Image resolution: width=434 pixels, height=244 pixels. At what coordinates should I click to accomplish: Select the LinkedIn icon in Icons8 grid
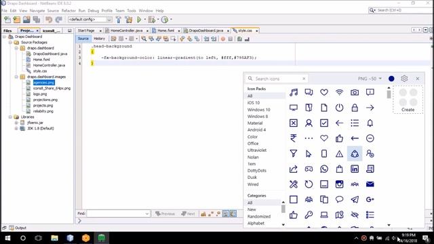[x=355, y=169]
